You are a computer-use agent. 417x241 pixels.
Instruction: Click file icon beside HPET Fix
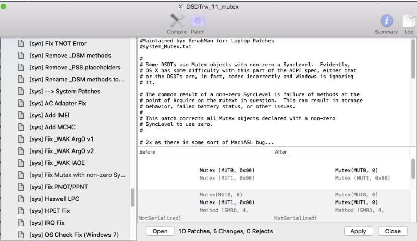tap(21, 211)
